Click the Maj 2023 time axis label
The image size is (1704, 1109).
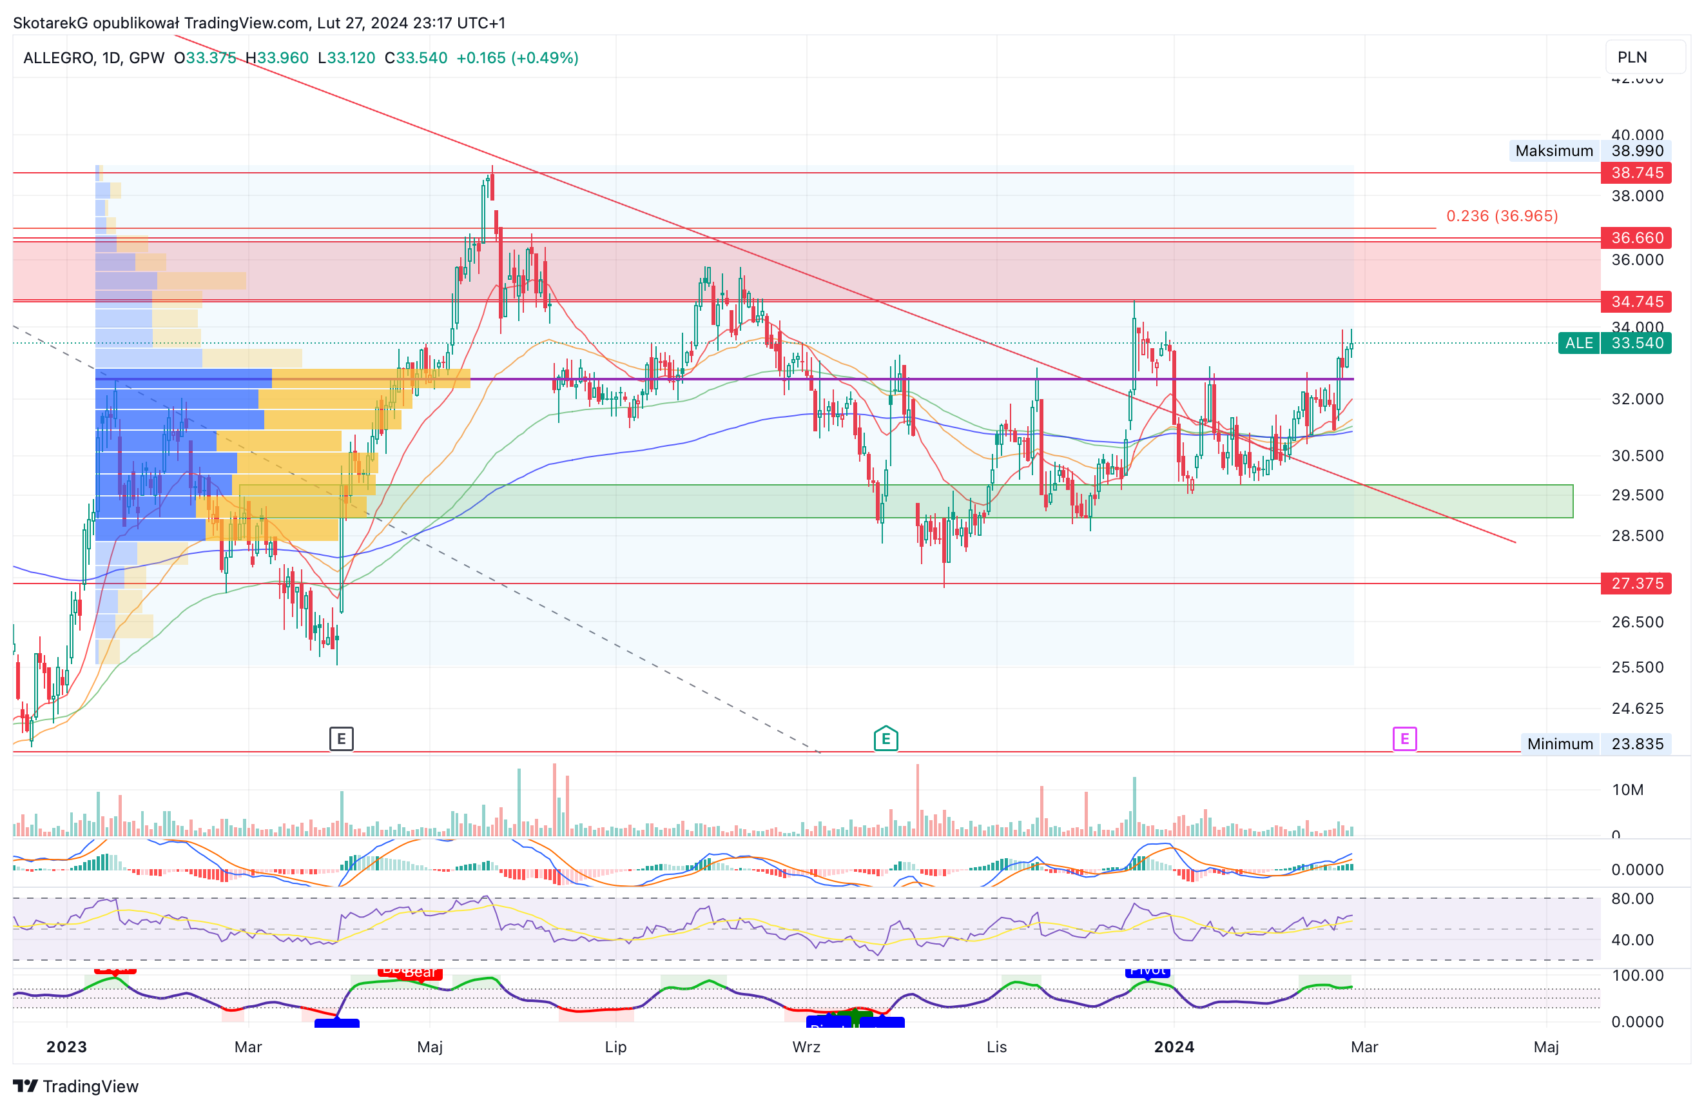[x=430, y=1046]
